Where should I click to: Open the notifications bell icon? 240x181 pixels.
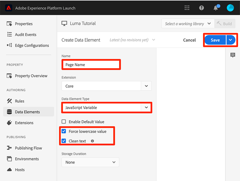[216, 7]
